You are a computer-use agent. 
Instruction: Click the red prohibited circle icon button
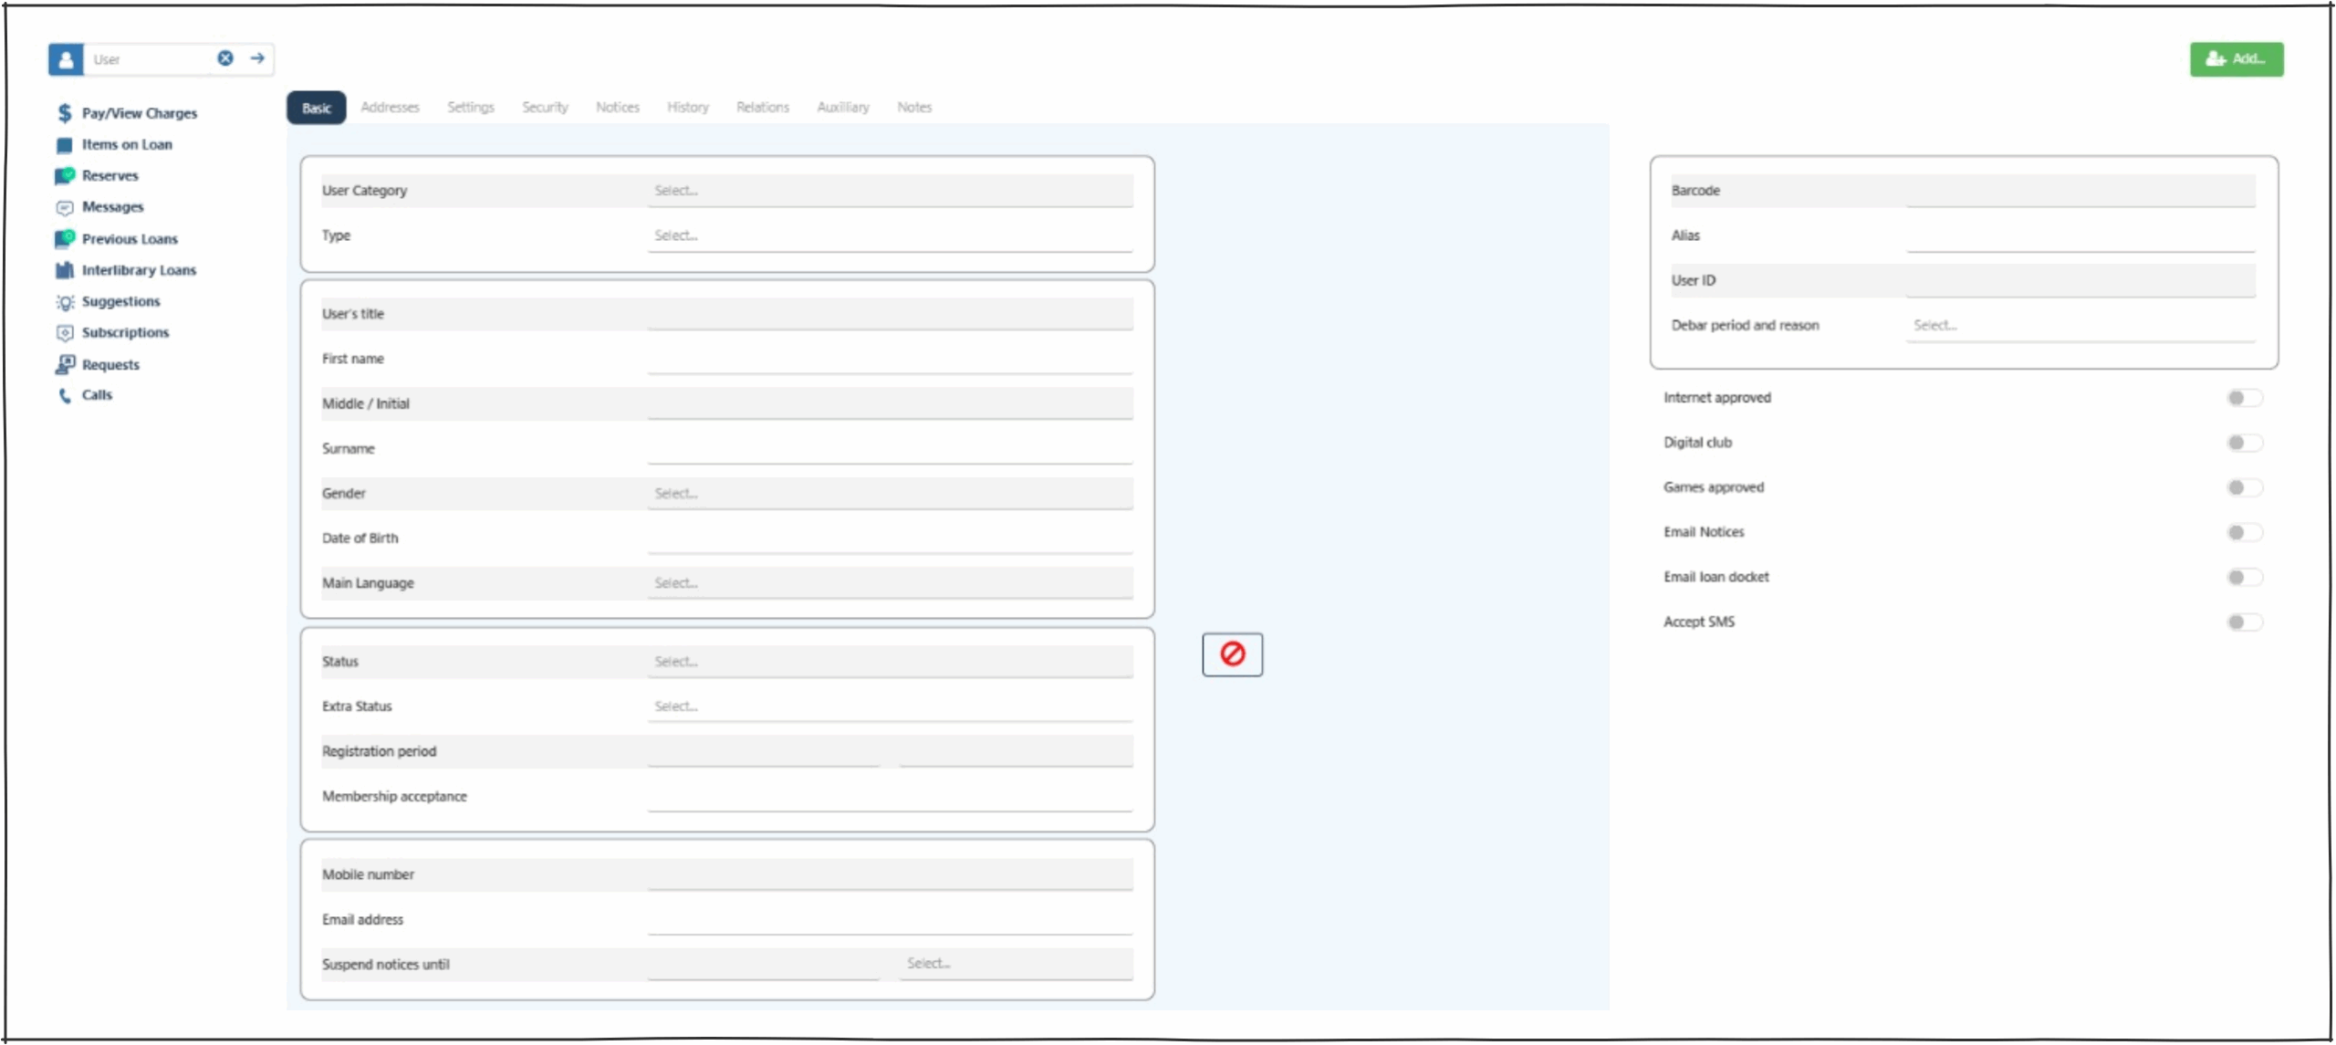click(1232, 654)
